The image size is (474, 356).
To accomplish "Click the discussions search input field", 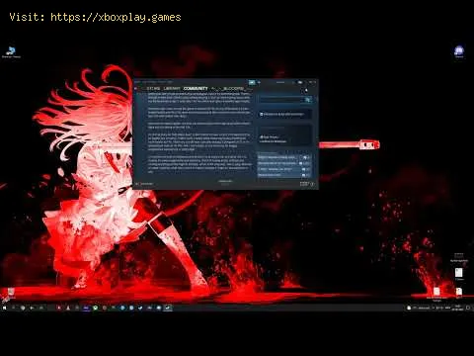I will coord(281,100).
